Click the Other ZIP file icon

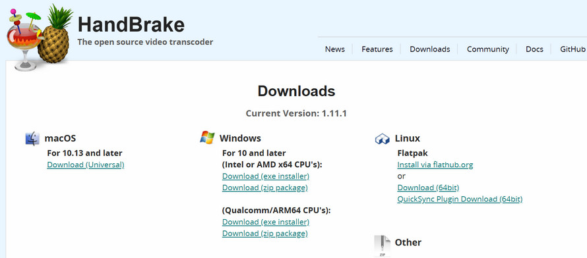tap(383, 246)
